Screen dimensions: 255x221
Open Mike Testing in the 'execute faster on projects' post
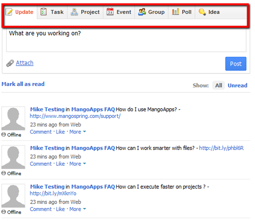pos(47,187)
